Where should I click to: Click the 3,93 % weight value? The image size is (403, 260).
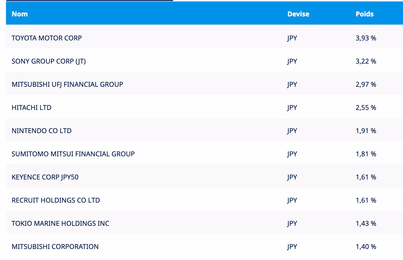point(366,38)
